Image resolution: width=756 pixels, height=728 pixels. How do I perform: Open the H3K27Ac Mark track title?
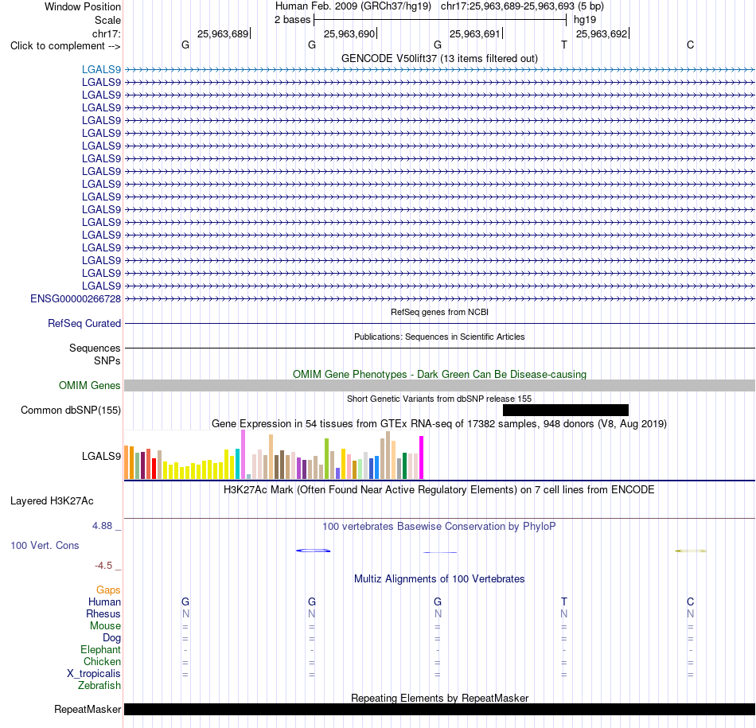tap(439, 490)
